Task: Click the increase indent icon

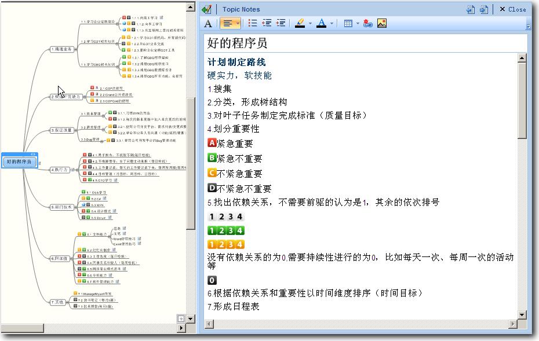Action: 281,23
